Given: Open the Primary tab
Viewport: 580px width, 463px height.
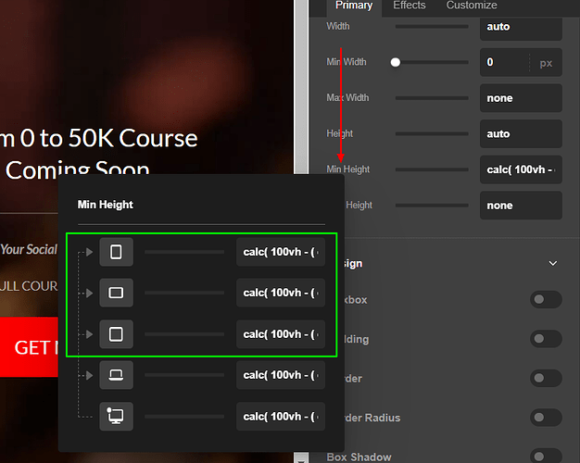Looking at the screenshot, I should [x=354, y=6].
